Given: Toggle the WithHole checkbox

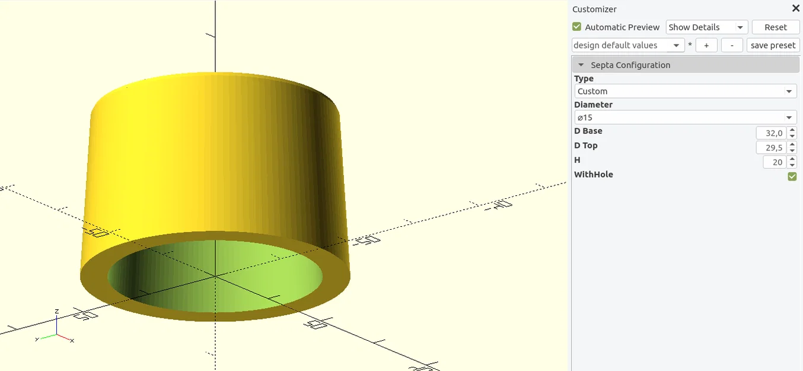Looking at the screenshot, I should coord(792,176).
